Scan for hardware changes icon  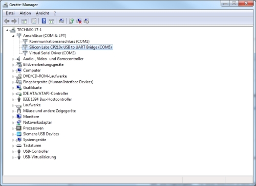[61, 21]
